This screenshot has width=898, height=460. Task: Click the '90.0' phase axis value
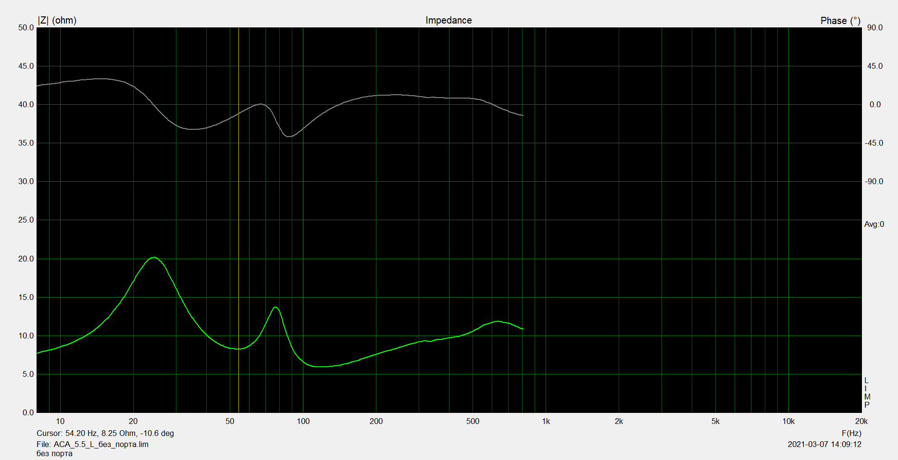coord(875,27)
